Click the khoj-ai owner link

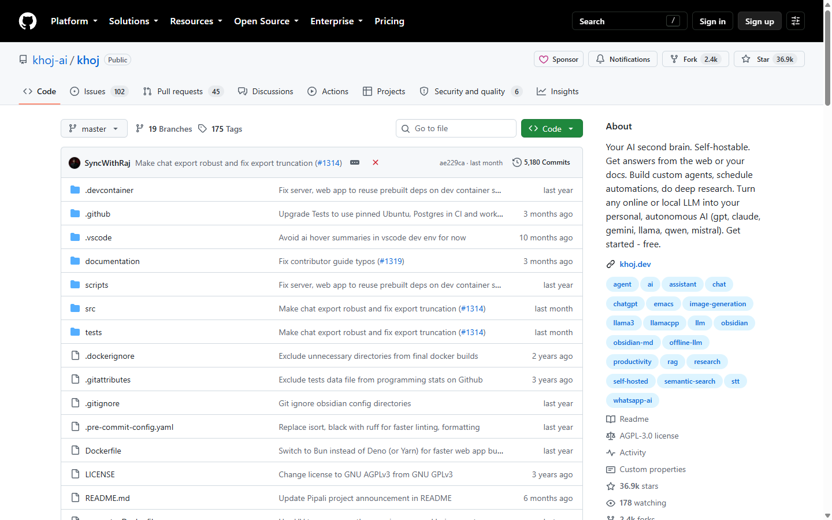[x=50, y=60]
